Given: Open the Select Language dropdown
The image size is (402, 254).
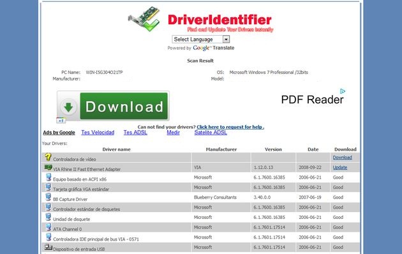Looking at the screenshot, I should (x=201, y=39).
